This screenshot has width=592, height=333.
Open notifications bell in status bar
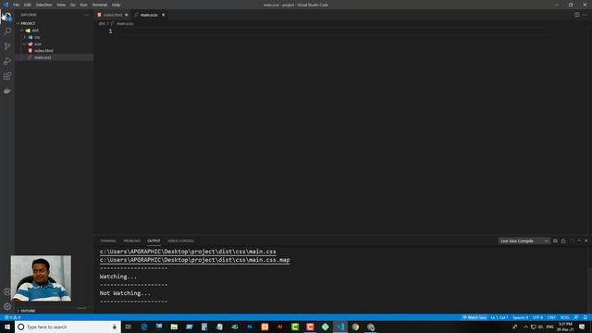point(586,317)
